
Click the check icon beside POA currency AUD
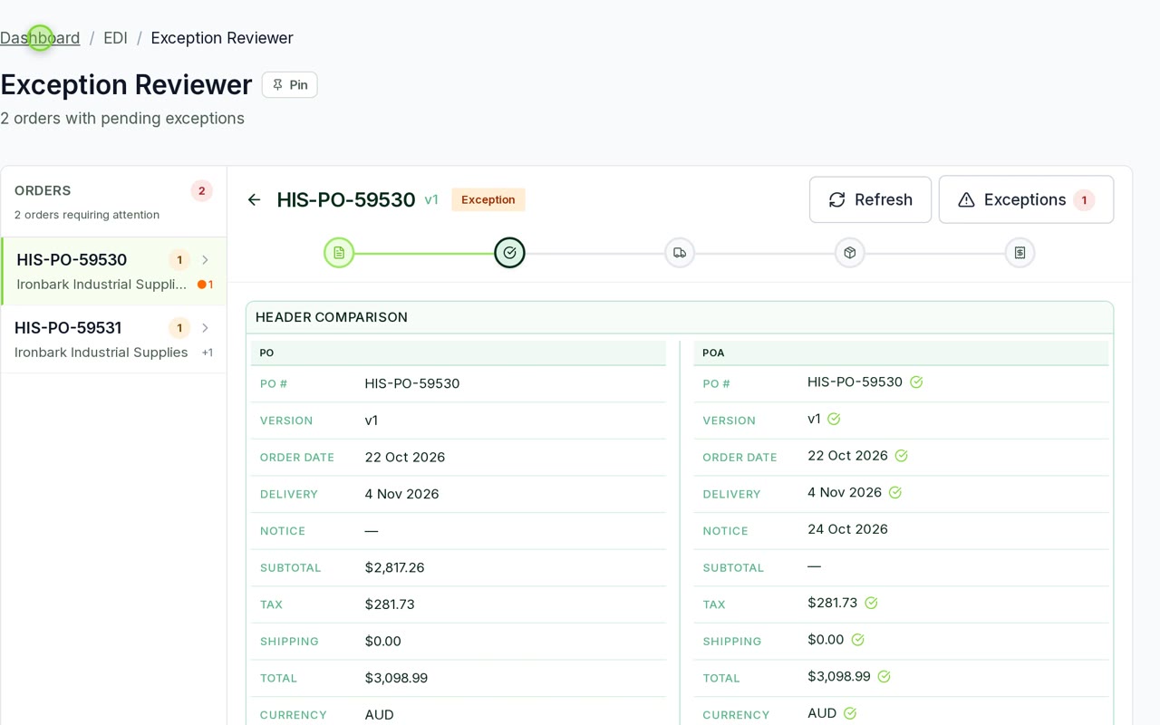[x=850, y=713]
